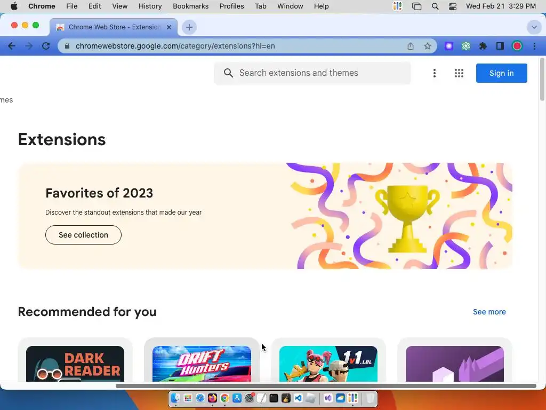The height and width of the screenshot is (410, 546).
Task: Open Visual Studio Code from the dock
Action: pyautogui.click(x=298, y=398)
